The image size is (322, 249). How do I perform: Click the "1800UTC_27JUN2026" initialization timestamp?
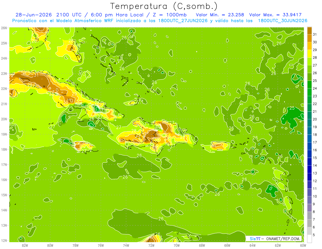[183, 21]
